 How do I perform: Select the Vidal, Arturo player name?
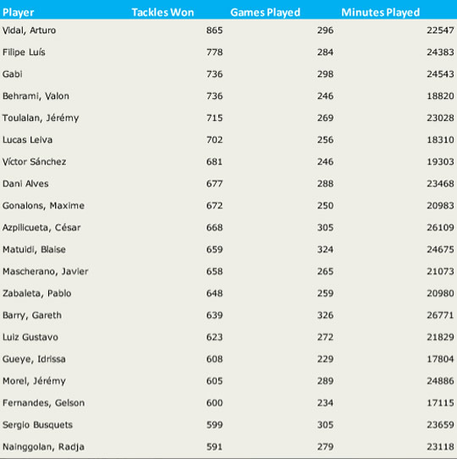coord(29,30)
